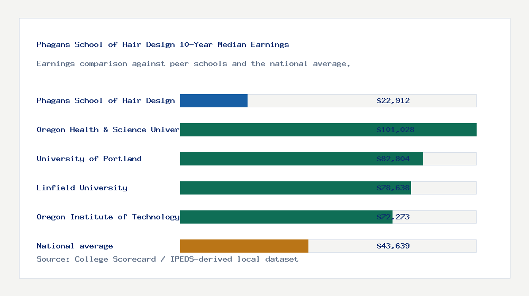Select the 'National average' row label

tap(75, 246)
